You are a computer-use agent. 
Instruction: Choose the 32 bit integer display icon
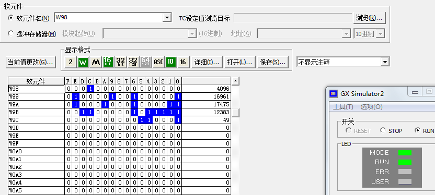pyautogui.click(x=120, y=62)
